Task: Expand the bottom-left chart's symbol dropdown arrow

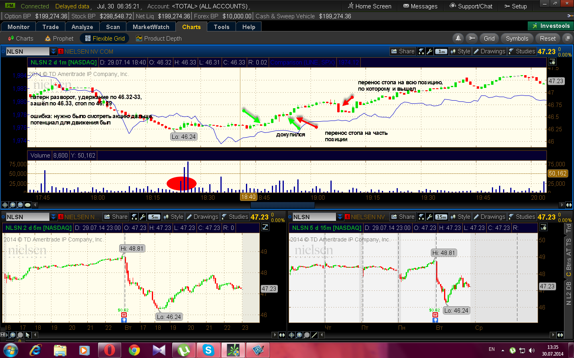Action: tap(53, 217)
